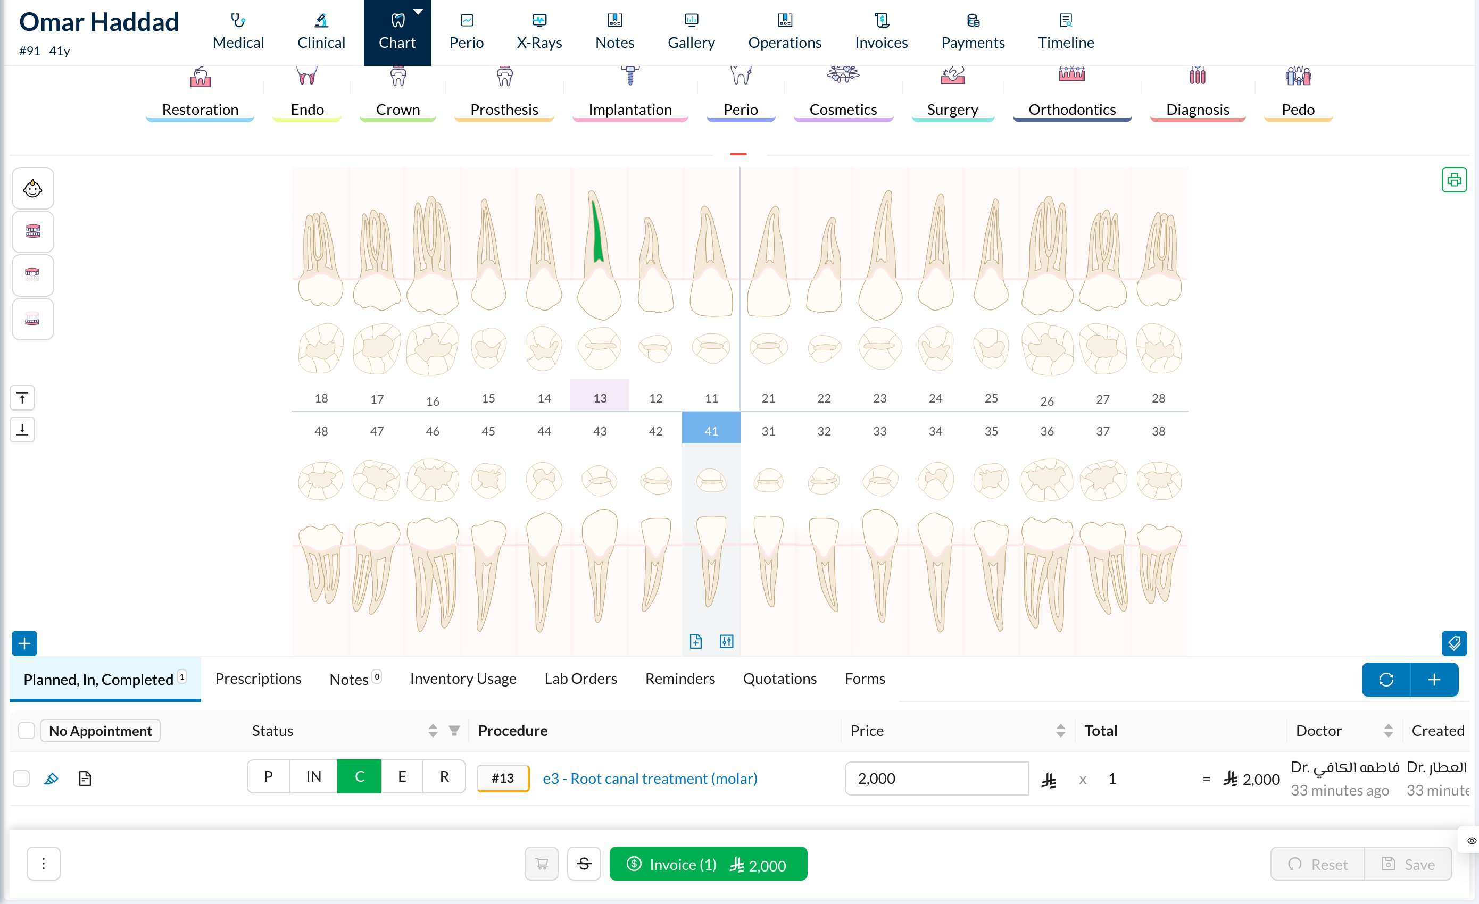Open the Medical tab

[238, 32]
